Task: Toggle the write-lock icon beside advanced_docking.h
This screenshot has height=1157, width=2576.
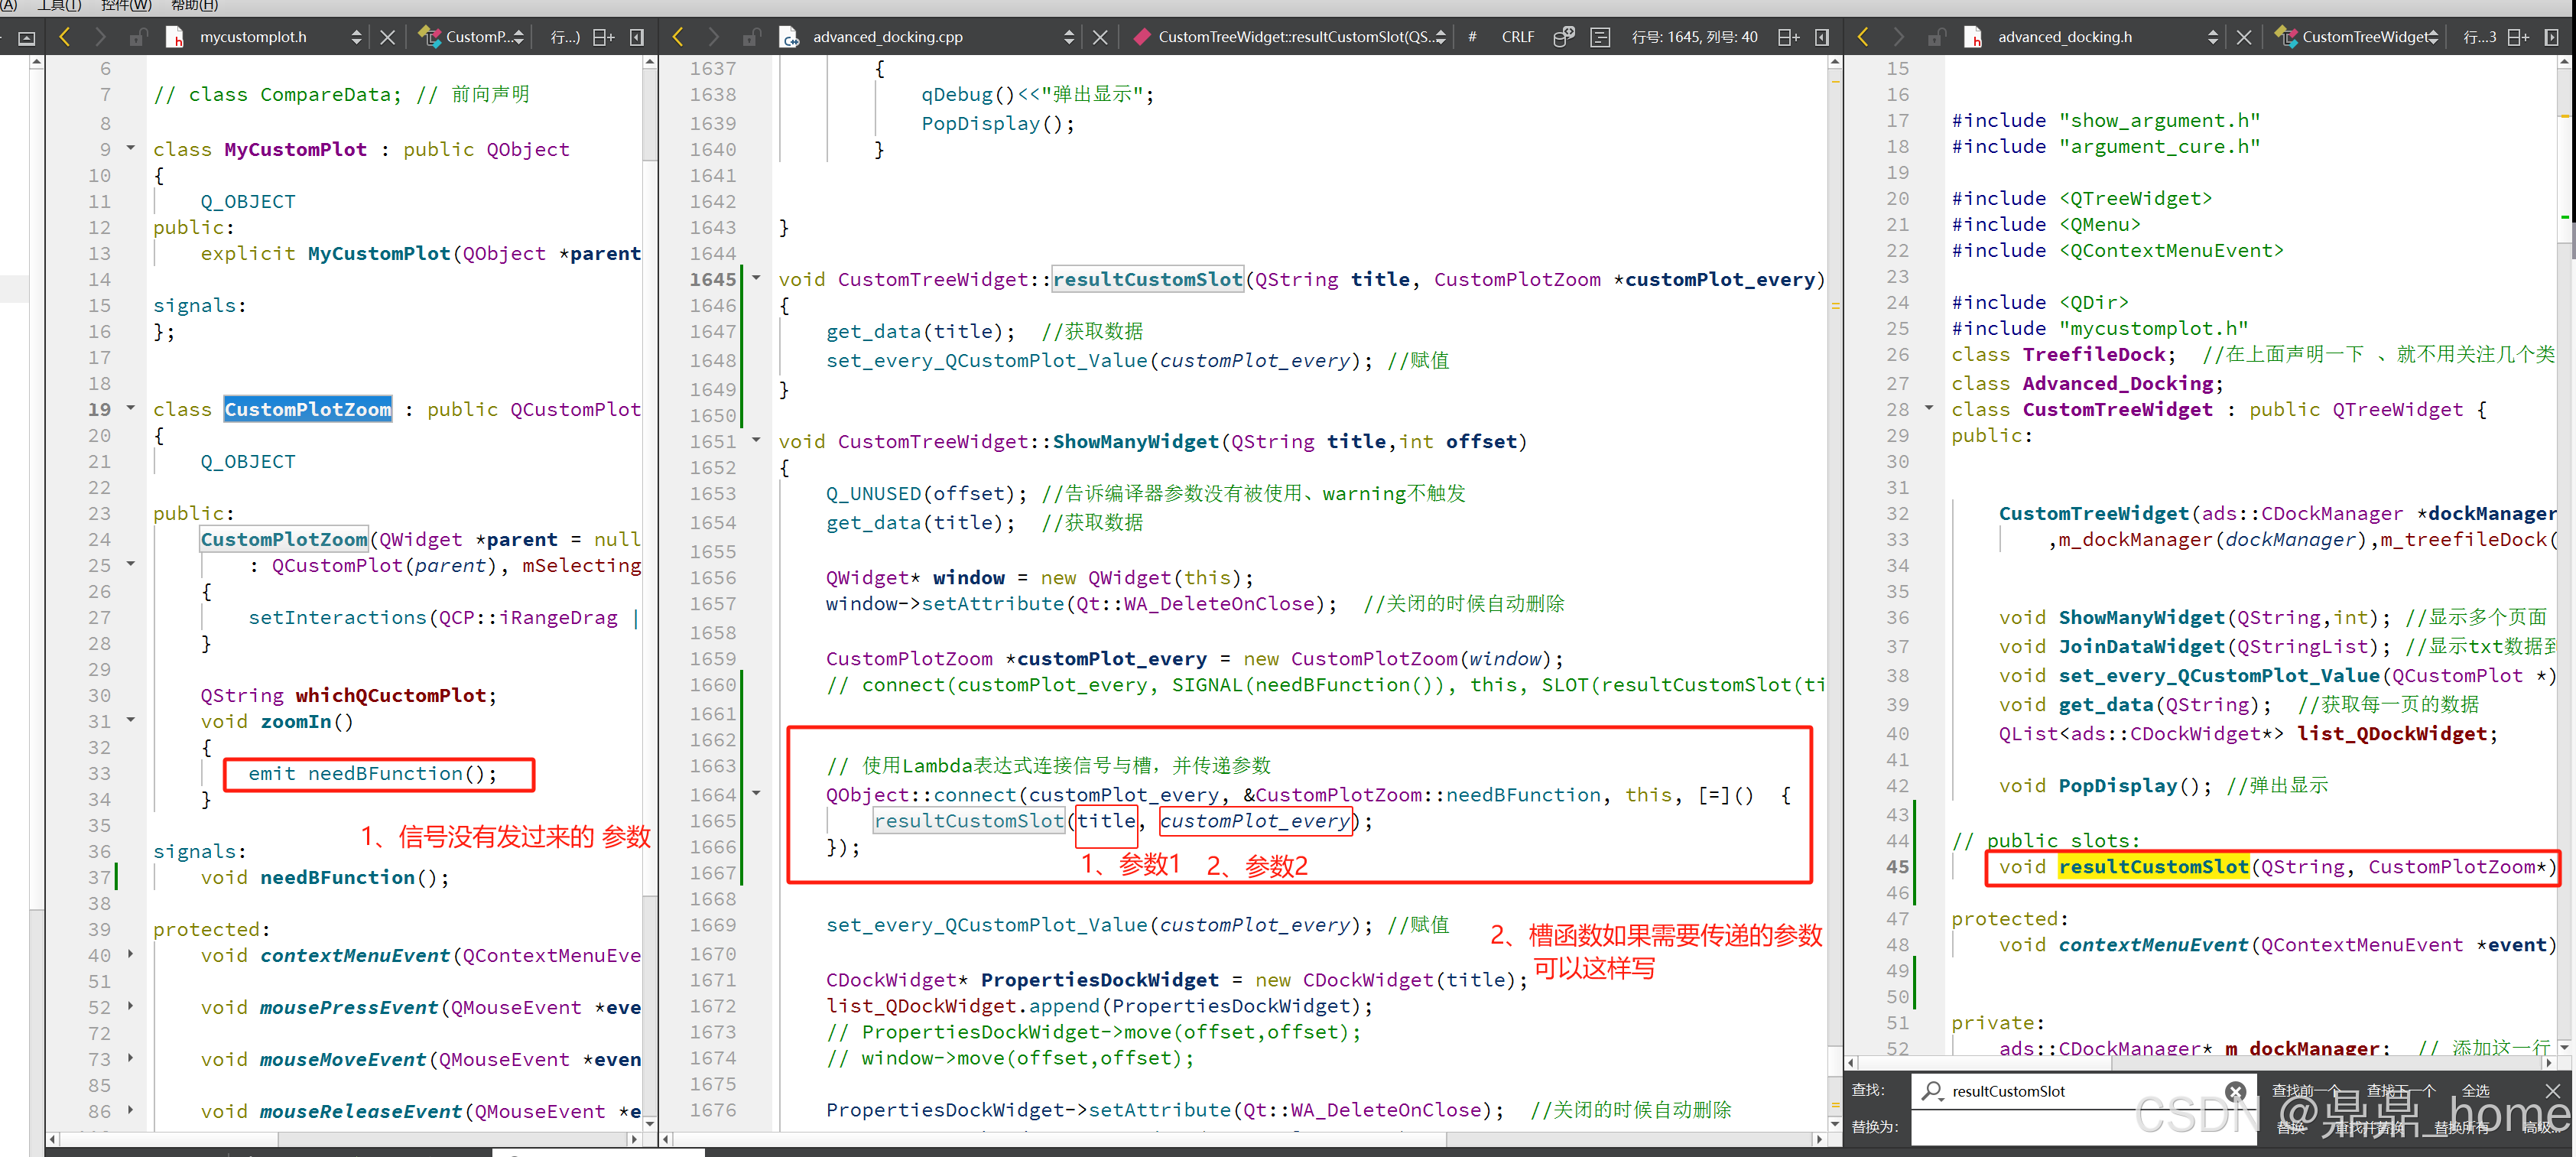Action: click(1936, 37)
